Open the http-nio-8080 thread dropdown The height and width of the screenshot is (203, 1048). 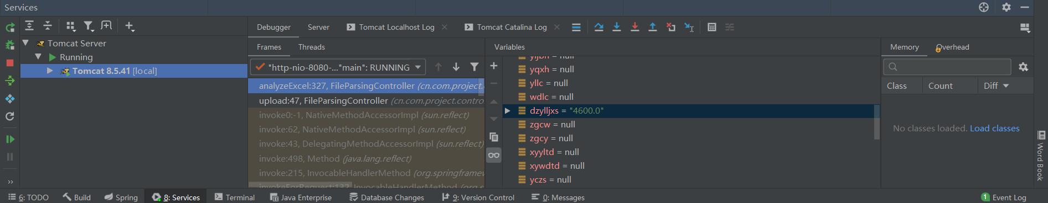tap(338, 67)
